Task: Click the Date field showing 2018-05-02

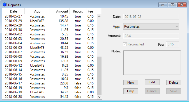Action: (151, 17)
